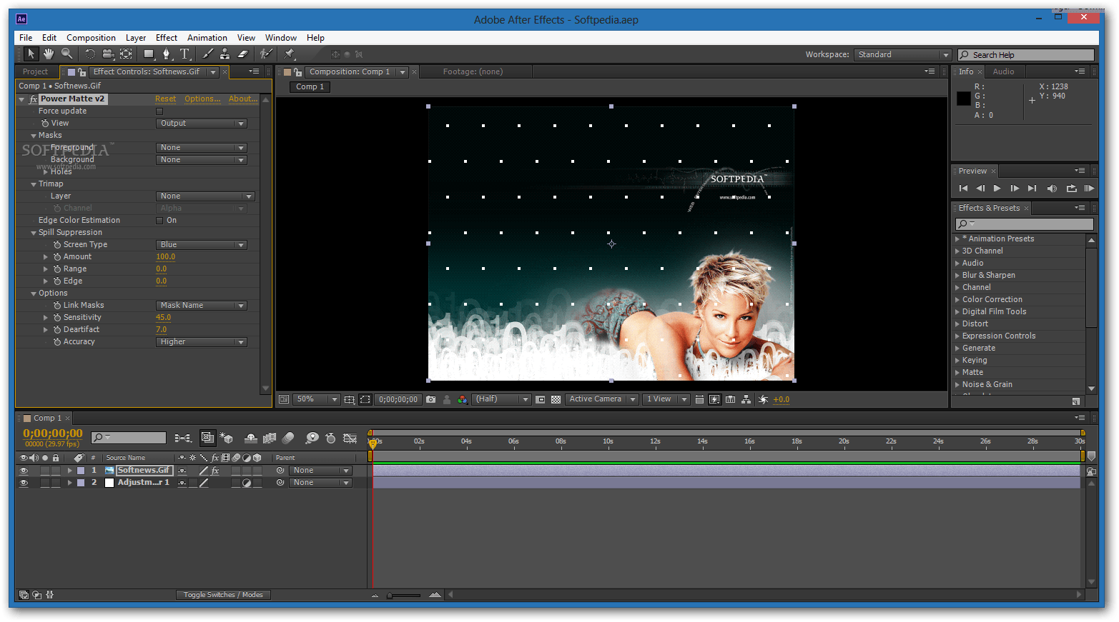Enable the Force update checkbox

pos(159,111)
